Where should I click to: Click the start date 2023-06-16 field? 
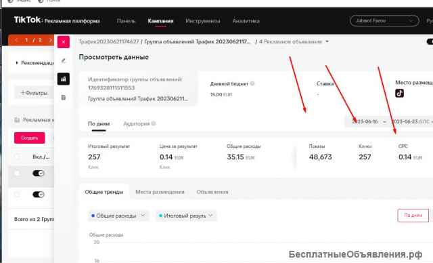click(365, 122)
